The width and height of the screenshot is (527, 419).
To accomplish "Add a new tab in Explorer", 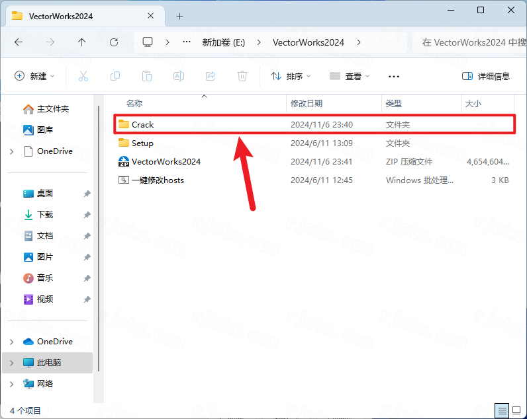I will coord(179,16).
